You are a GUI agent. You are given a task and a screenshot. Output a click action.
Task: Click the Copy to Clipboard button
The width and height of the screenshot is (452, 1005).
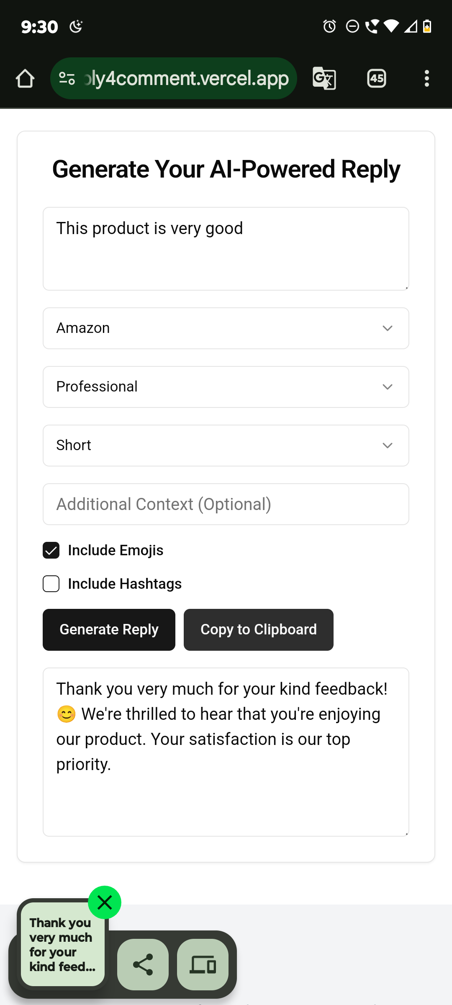[259, 630]
